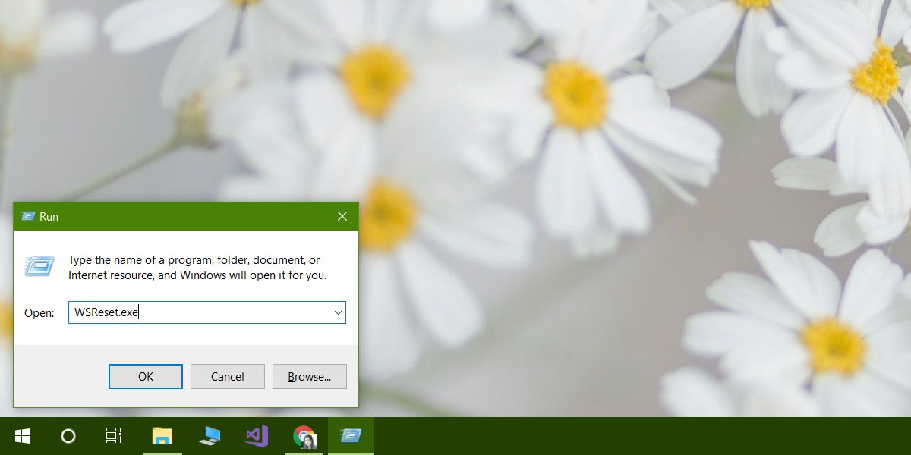Screen dimensions: 911x455
Task: Switch to Visual Studio in taskbar
Action: pos(257,436)
